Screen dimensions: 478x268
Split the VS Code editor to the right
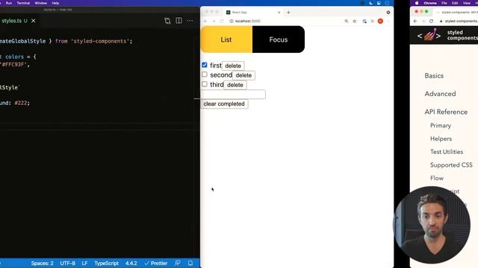pyautogui.click(x=179, y=21)
